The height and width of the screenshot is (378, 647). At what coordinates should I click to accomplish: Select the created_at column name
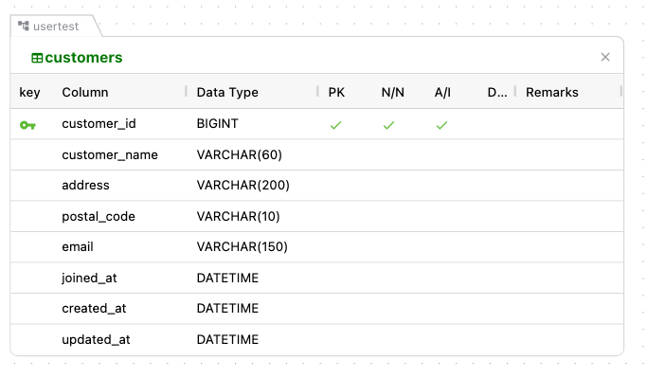pos(94,308)
